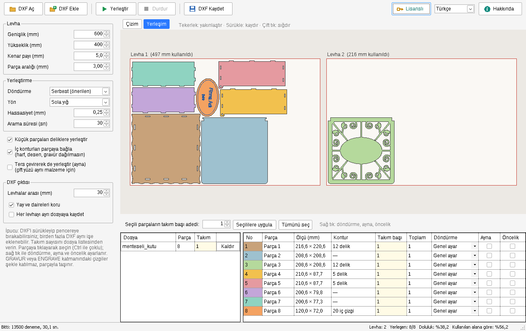Click the Takım cell for menteseli_kutu
The image size is (526, 331).
point(205,246)
